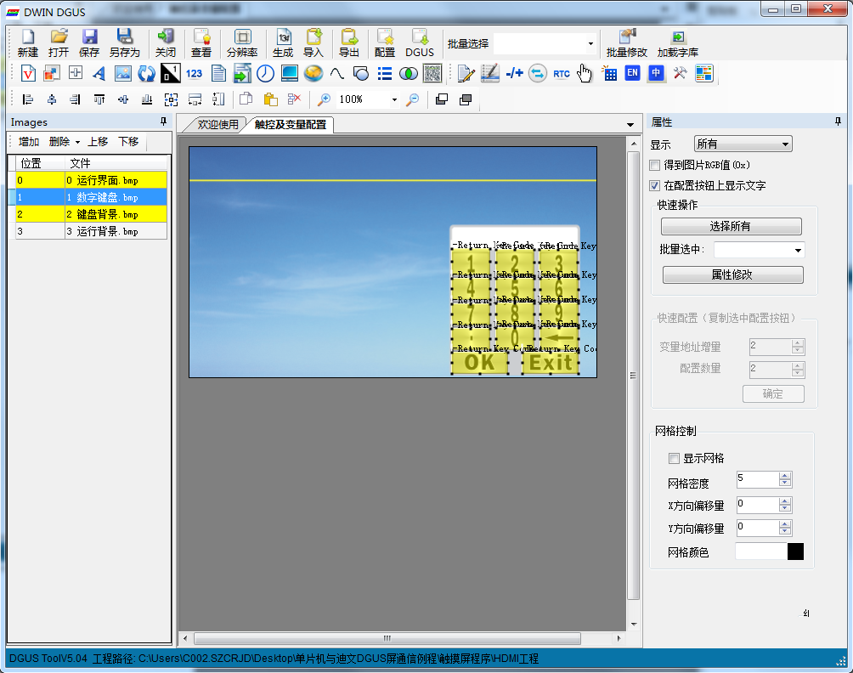
Task: Open a project with 打开 icon
Action: (59, 43)
